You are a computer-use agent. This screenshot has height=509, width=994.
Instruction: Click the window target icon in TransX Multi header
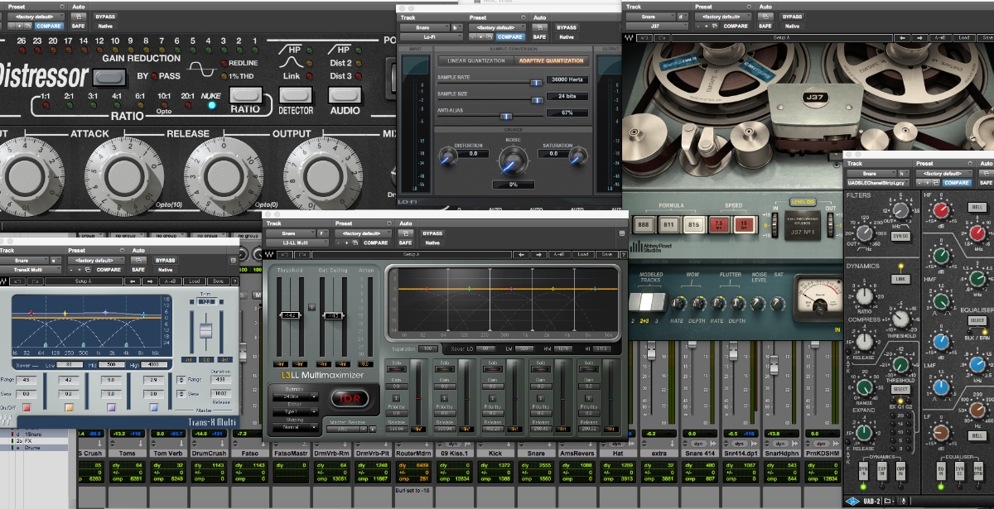click(233, 260)
